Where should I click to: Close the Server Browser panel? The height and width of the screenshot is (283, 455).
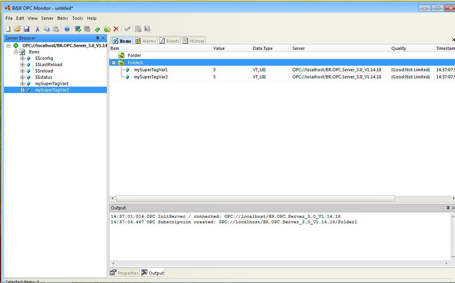pos(103,38)
